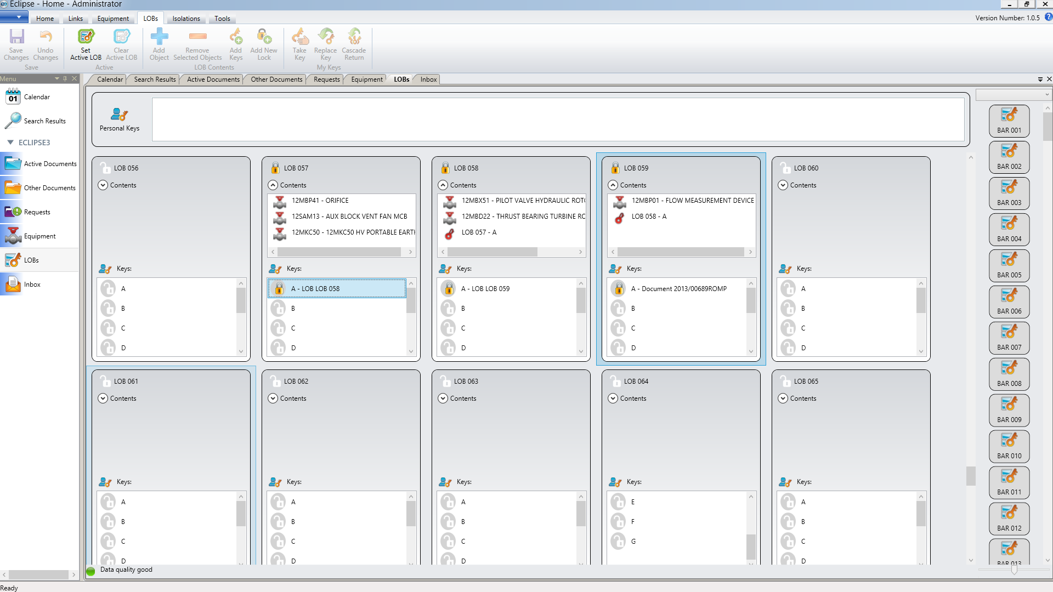Collapse Contents of LOB 058
The width and height of the screenshot is (1053, 592).
pyautogui.click(x=443, y=185)
